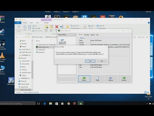Open the Share ribbon tab
154x116 pixels.
31,23
